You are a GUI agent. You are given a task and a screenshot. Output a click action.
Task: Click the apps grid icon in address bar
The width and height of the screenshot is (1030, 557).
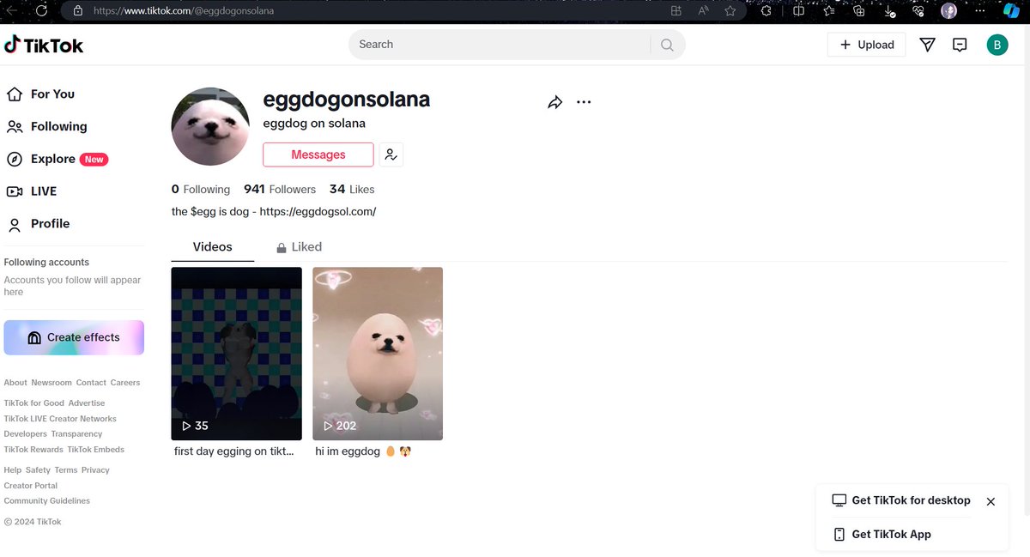coord(676,11)
